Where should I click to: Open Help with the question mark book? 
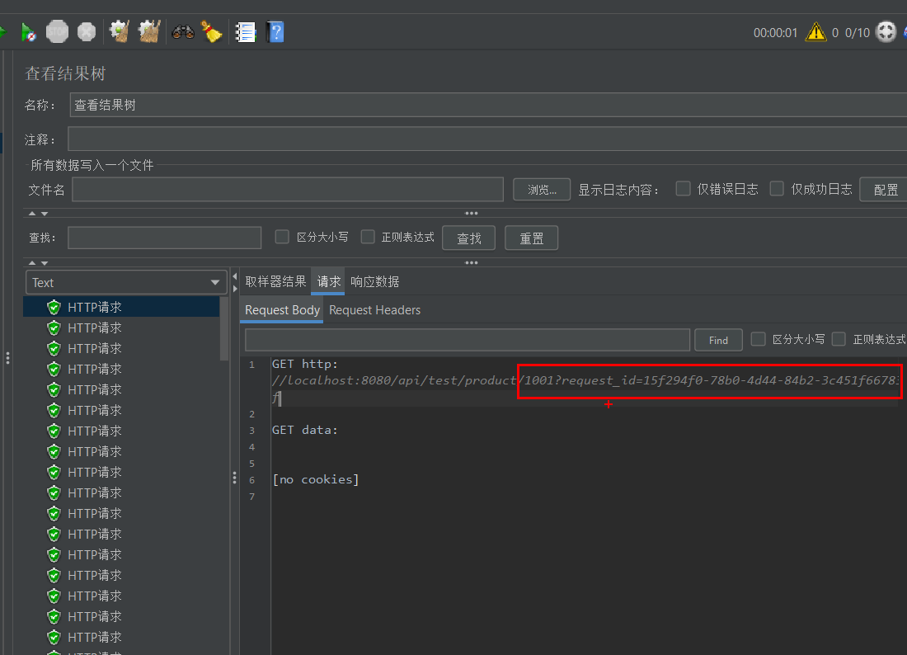[x=275, y=32]
